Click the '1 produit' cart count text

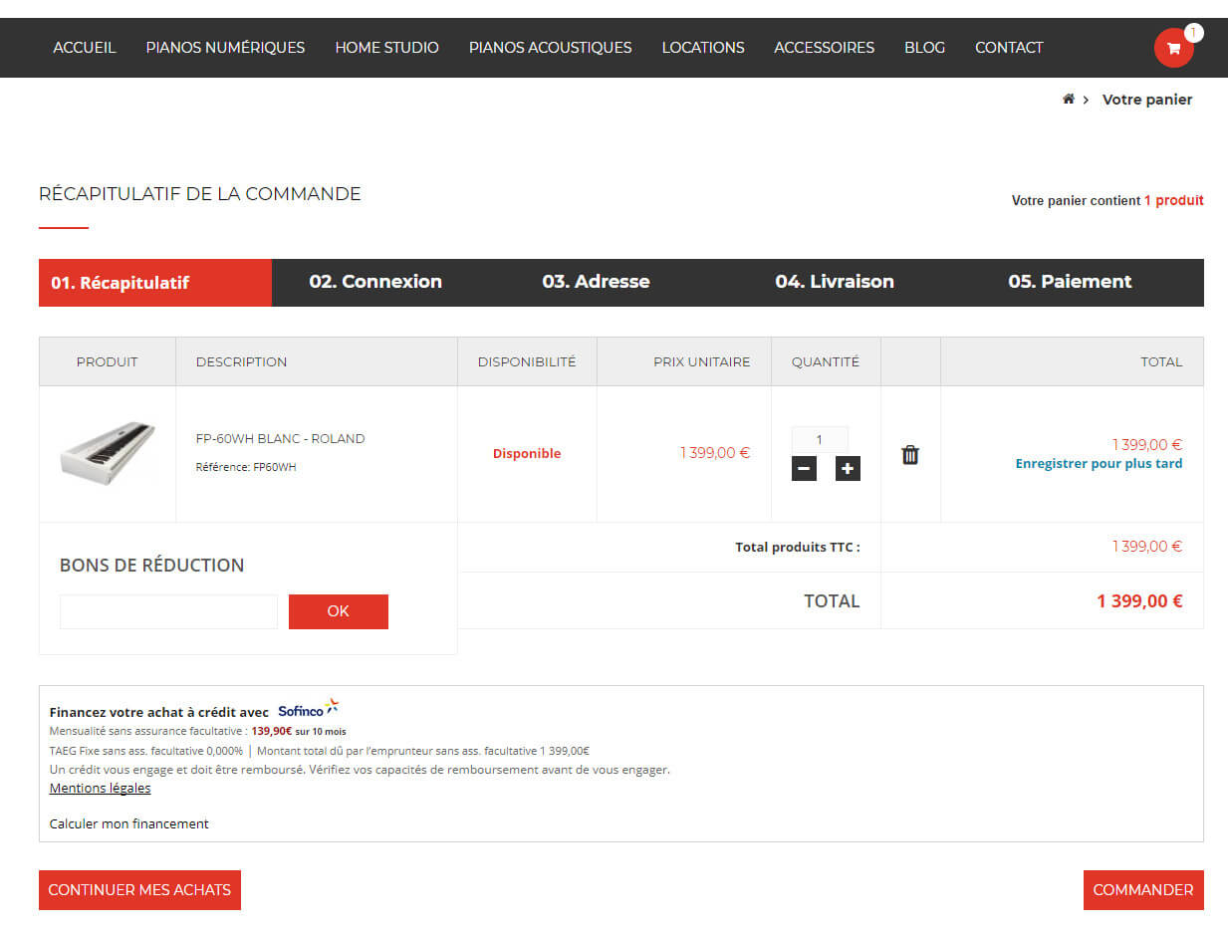(1173, 201)
